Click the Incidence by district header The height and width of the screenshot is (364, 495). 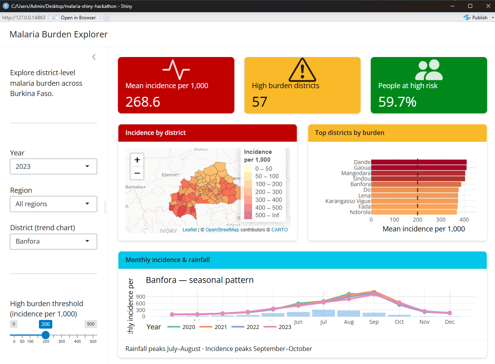click(x=208, y=133)
